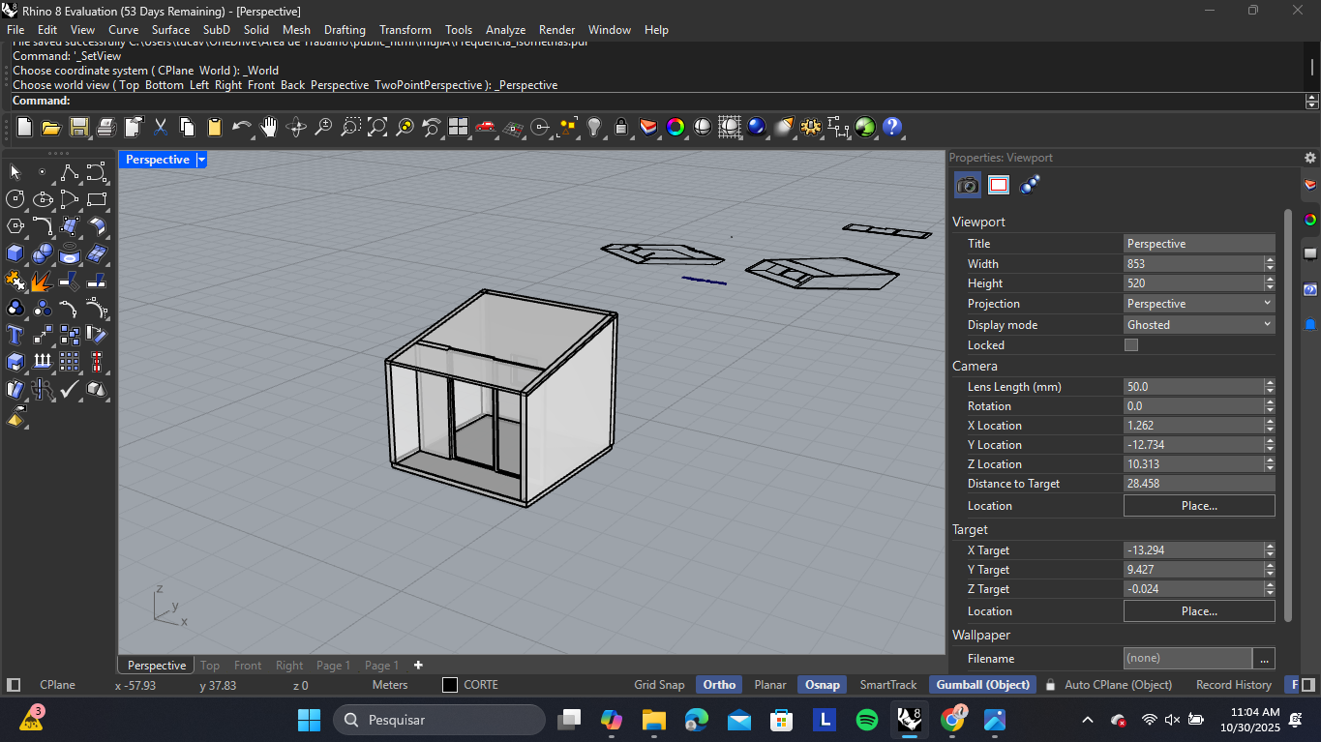The width and height of the screenshot is (1321, 742).
Task: Switch to the Top viewport tab
Action: (210, 666)
